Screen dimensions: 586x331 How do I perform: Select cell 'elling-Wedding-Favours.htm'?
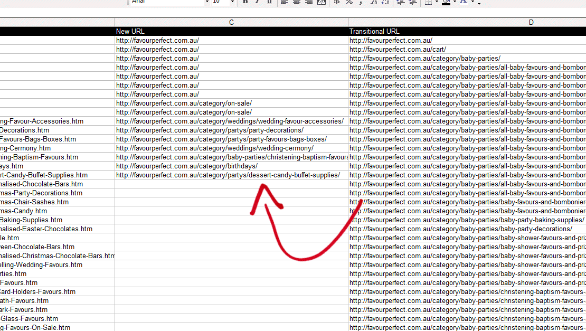(57, 264)
